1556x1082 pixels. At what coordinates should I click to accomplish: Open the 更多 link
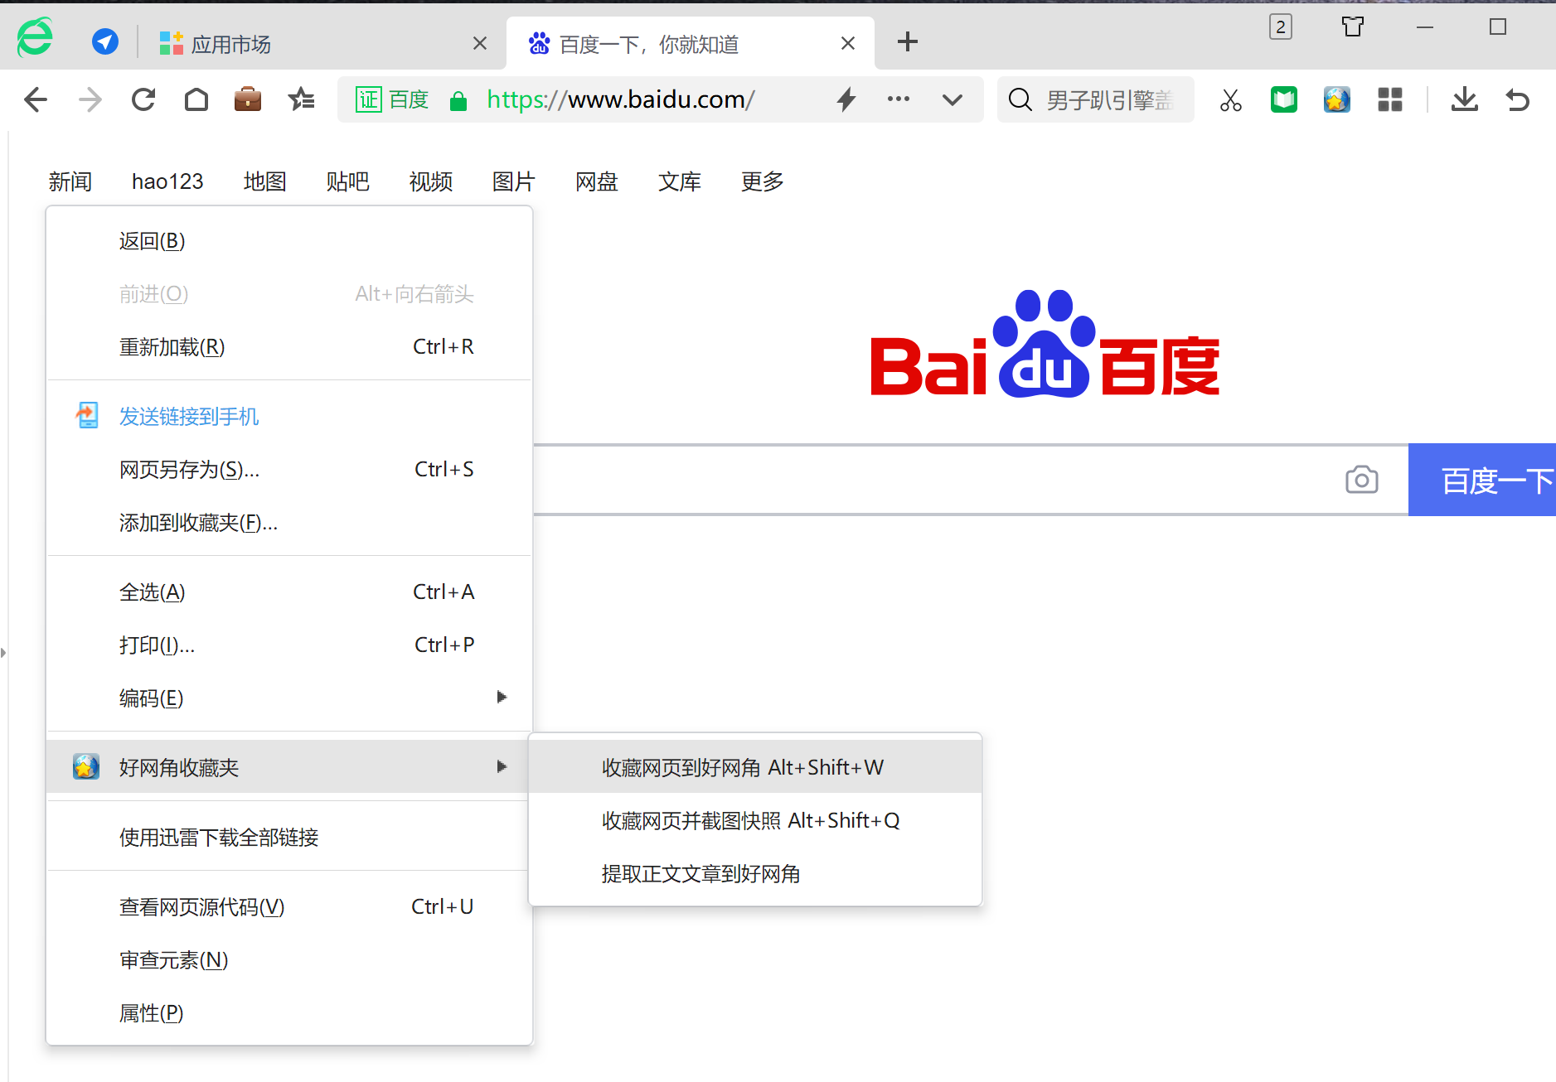point(763,181)
